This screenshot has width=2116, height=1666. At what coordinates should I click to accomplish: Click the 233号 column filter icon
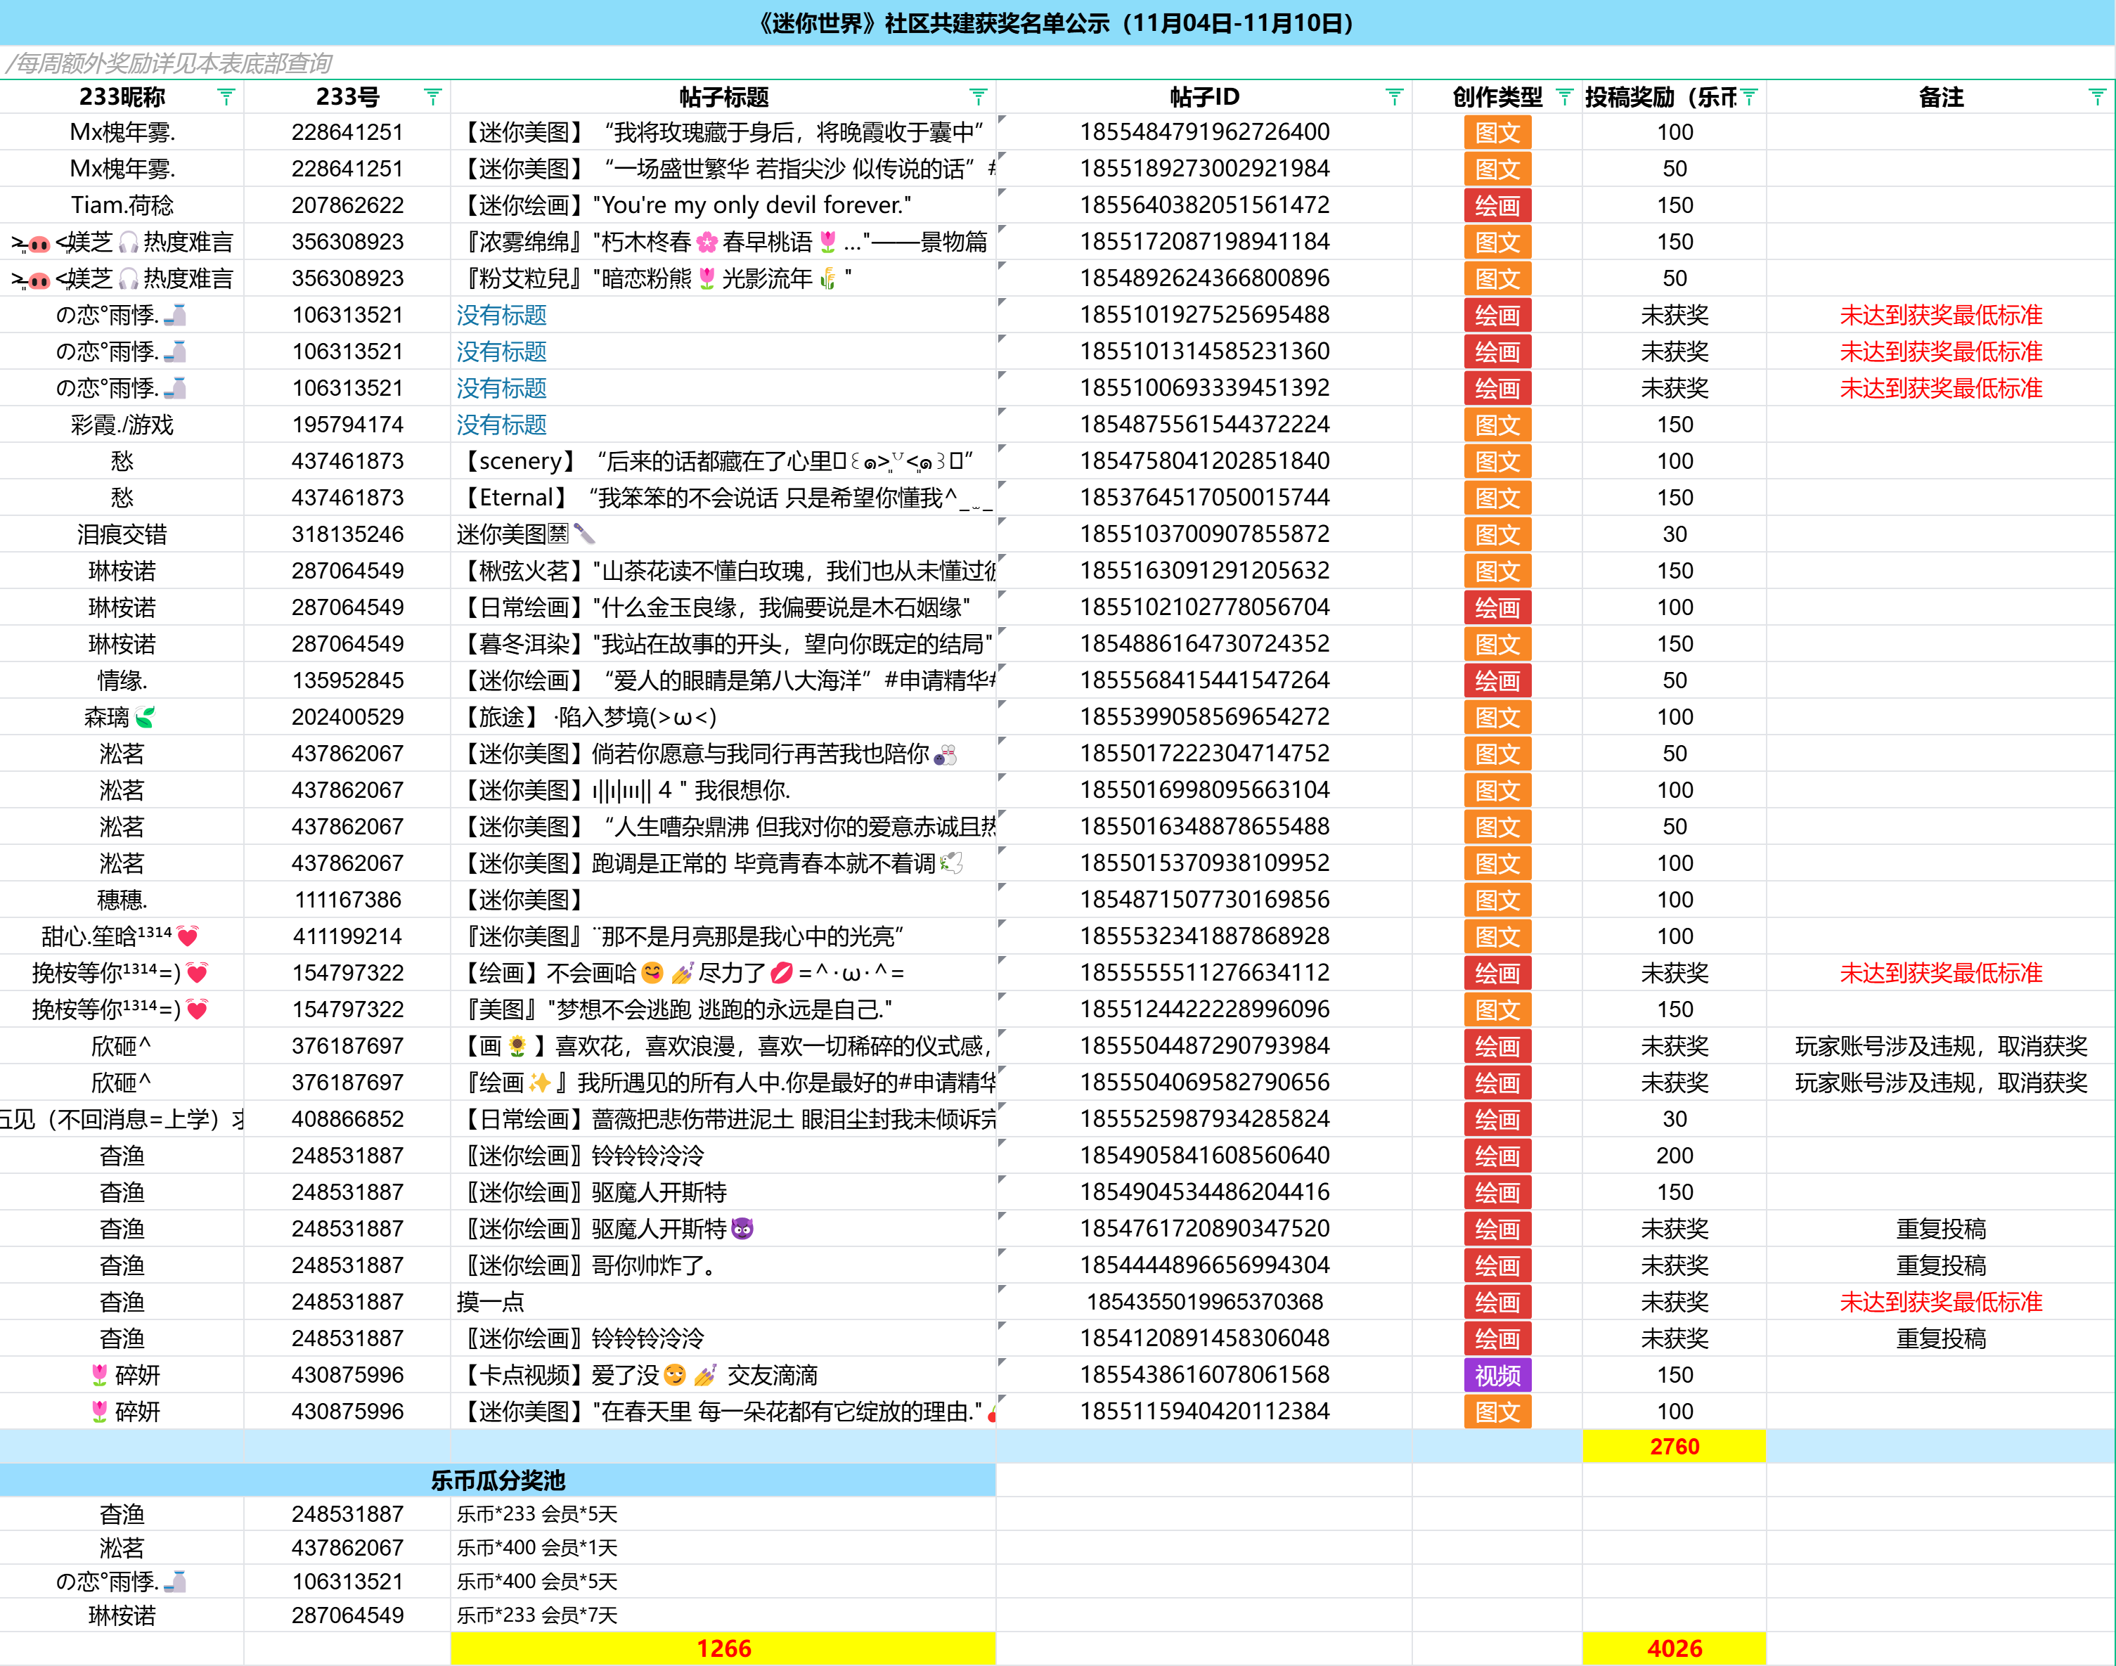(x=433, y=96)
